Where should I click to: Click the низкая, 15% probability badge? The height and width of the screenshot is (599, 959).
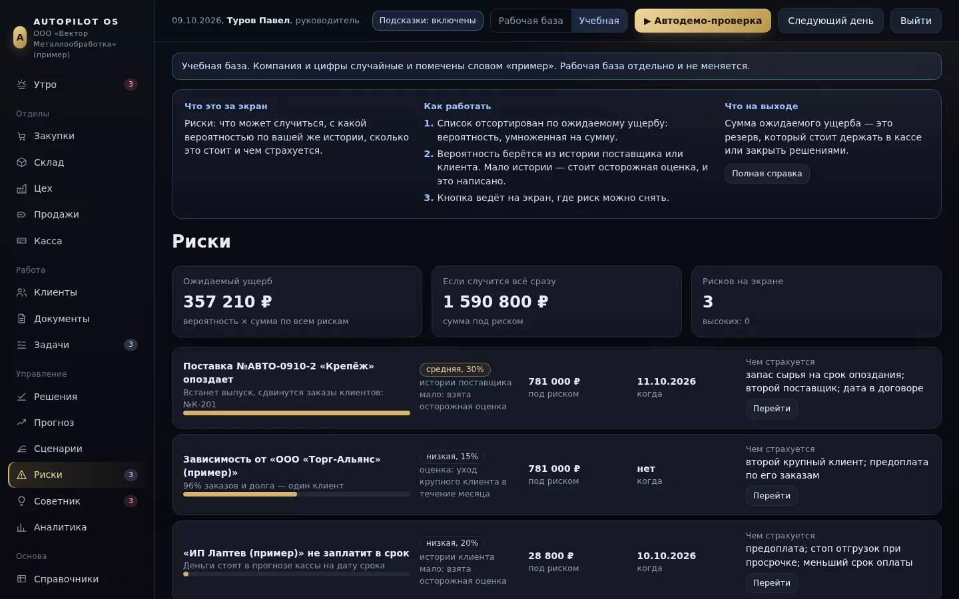click(452, 457)
